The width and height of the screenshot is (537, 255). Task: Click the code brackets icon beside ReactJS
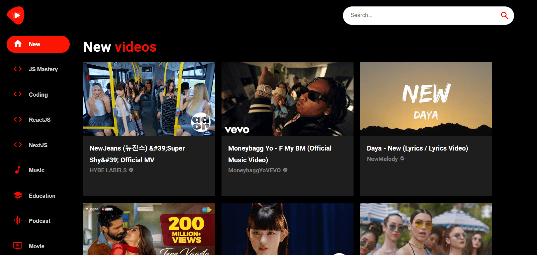[x=18, y=120]
